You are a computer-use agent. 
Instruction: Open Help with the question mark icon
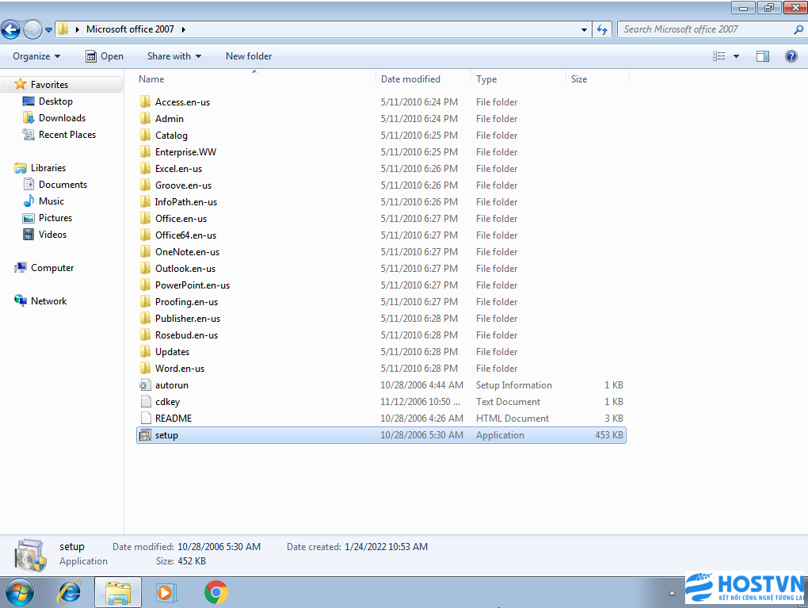click(x=791, y=56)
